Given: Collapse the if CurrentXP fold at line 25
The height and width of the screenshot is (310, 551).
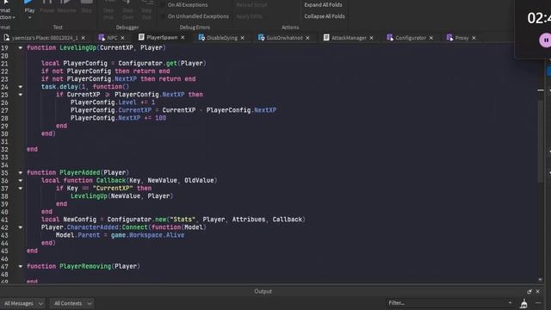Looking at the screenshot, I should coord(21,95).
